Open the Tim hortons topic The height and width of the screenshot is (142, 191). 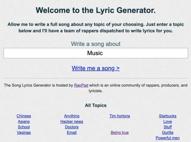click(x=120, y=116)
